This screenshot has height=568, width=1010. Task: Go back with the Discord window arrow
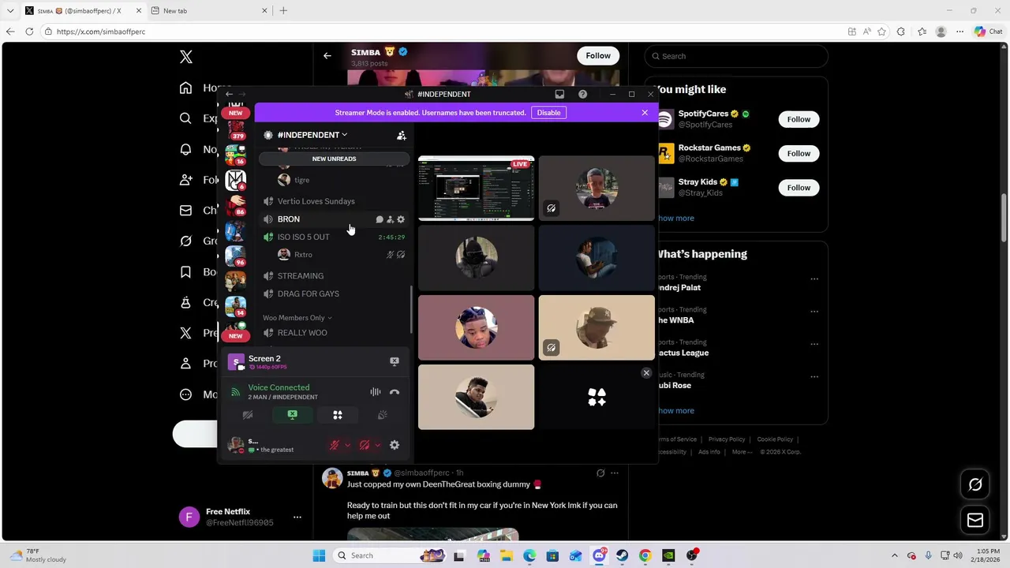[229, 94]
